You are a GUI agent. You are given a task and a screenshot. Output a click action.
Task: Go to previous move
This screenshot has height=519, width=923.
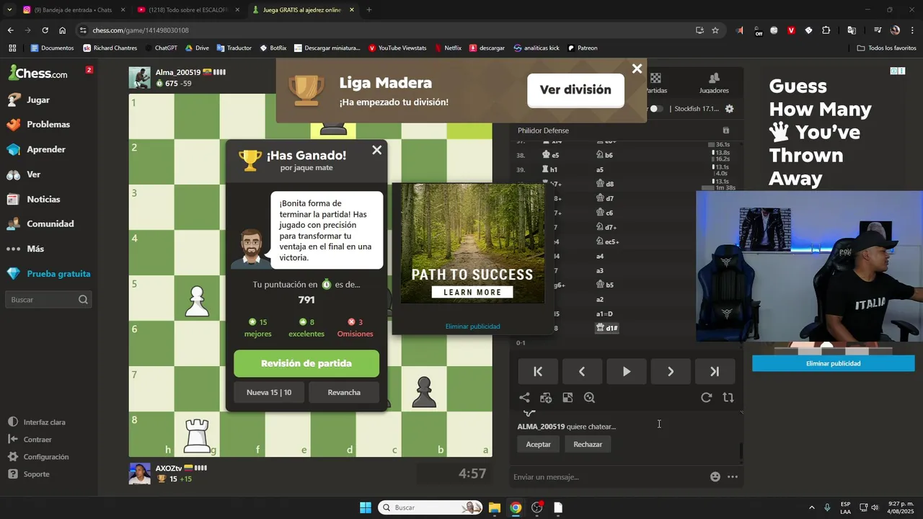tap(582, 371)
